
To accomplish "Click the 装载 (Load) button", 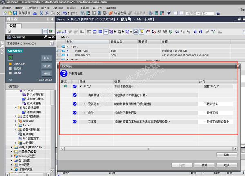I will click(x=205, y=165).
